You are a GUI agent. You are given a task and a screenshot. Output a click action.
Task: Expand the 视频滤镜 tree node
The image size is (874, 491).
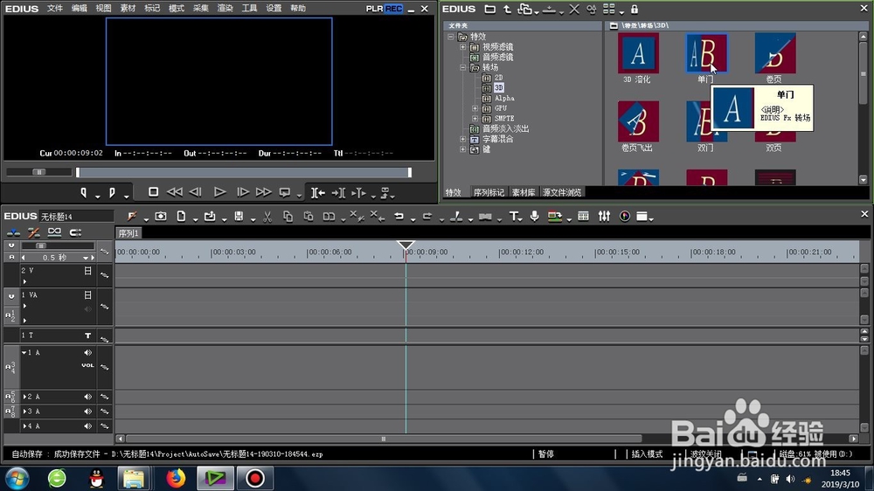click(462, 47)
